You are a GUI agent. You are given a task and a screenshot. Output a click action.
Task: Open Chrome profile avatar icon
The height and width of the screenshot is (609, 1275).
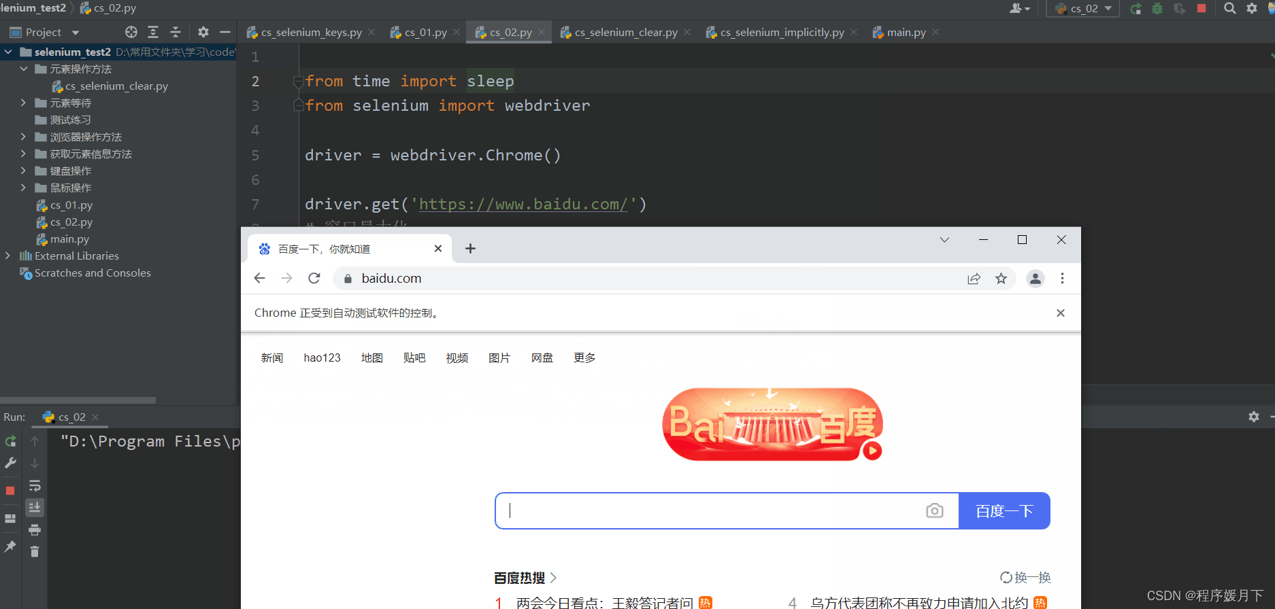click(1035, 278)
